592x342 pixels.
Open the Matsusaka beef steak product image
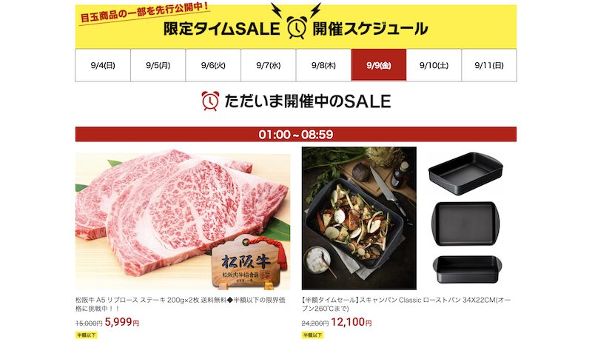[183, 221]
